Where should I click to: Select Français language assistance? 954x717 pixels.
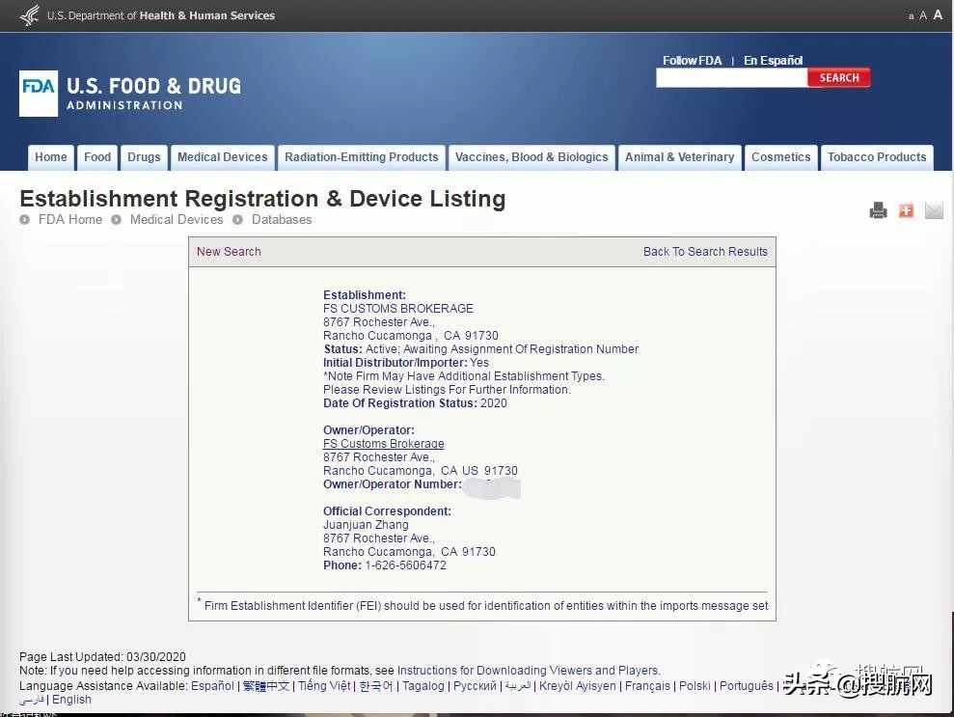click(x=647, y=686)
